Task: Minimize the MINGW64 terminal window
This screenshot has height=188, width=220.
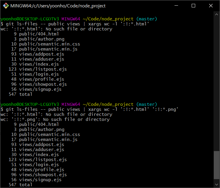Action: tap(176, 6)
